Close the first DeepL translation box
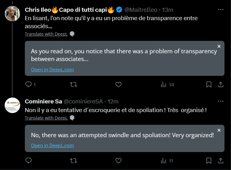Screen dimensions: 231x170 pos(219,46)
